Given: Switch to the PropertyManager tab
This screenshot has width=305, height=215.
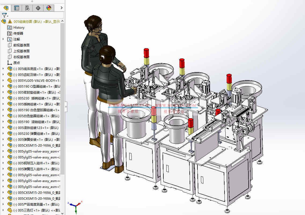Looking at the screenshot, I should pyautogui.click(x=17, y=8).
